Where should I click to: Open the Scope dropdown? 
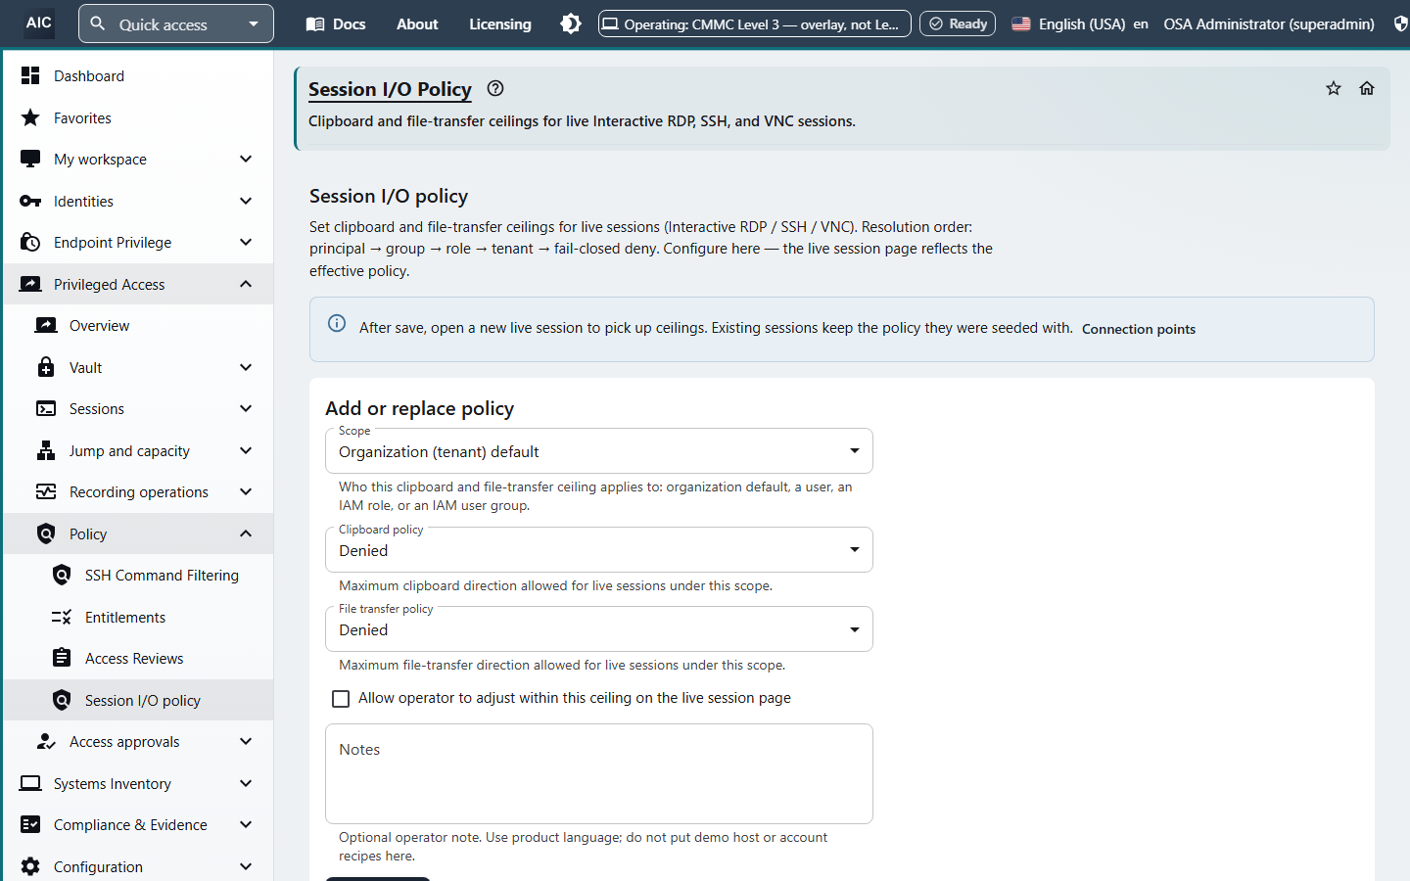pyautogui.click(x=599, y=451)
